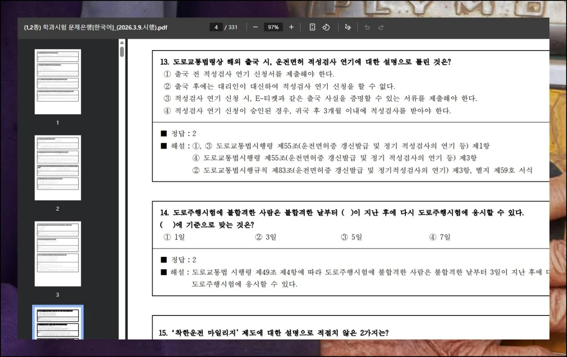
Task: Click the 정답 : 2 line under question 13
Action: pyautogui.click(x=179, y=134)
